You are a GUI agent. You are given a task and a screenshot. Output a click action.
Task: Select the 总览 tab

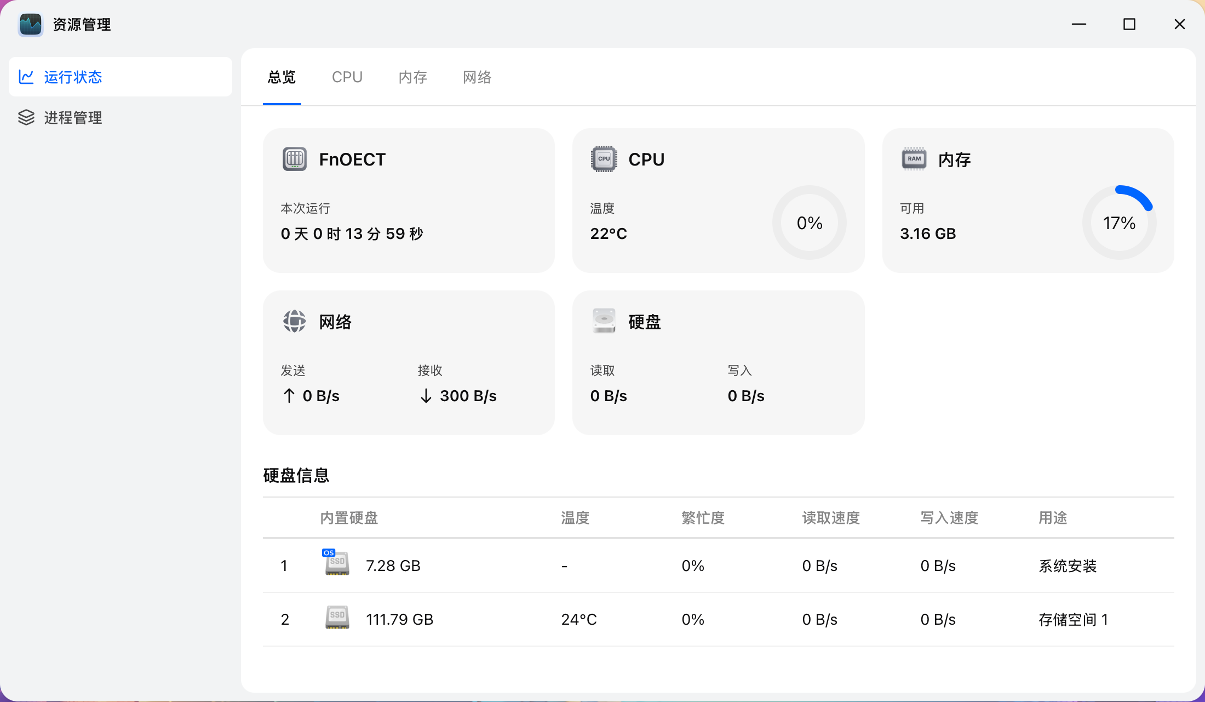(x=281, y=77)
